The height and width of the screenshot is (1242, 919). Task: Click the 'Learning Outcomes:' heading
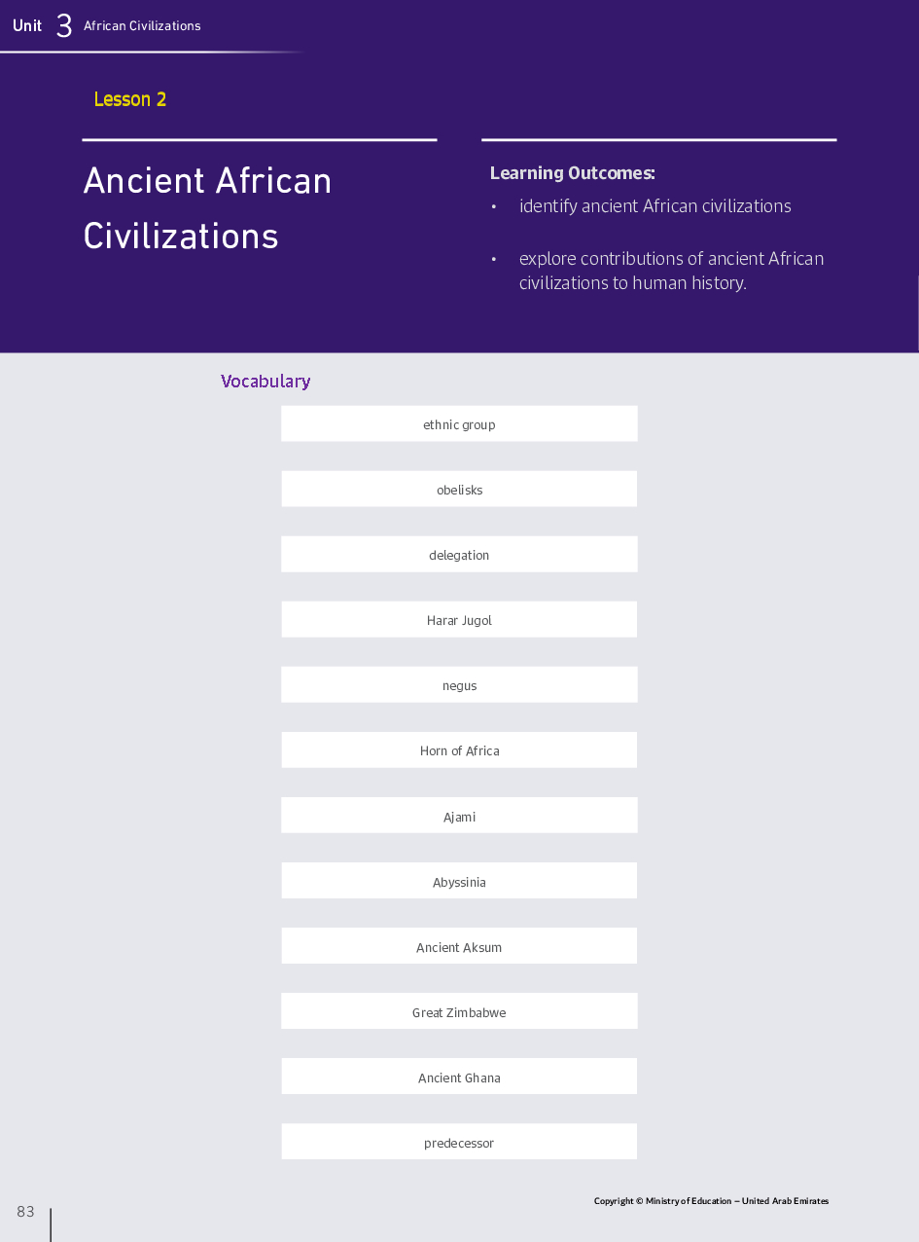pos(572,173)
